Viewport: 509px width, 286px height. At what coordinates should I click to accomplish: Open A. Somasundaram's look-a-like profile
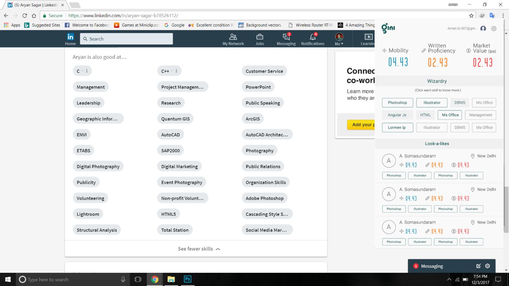tap(417, 156)
